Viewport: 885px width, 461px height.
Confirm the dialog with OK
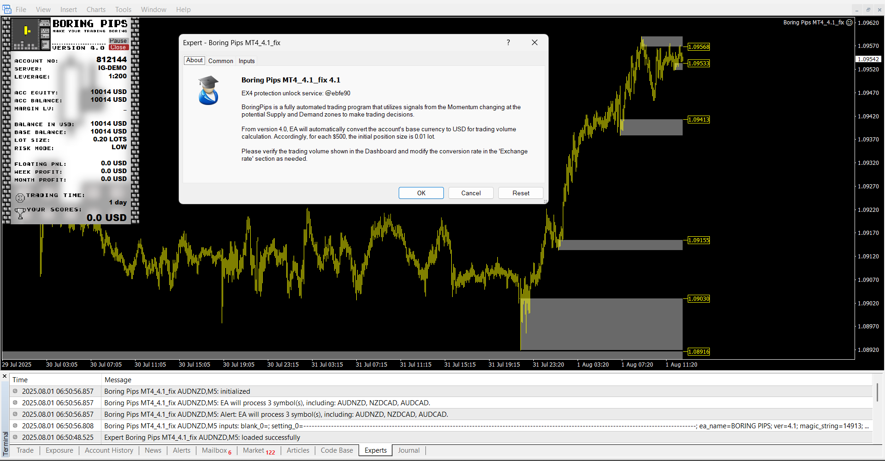pyautogui.click(x=421, y=193)
